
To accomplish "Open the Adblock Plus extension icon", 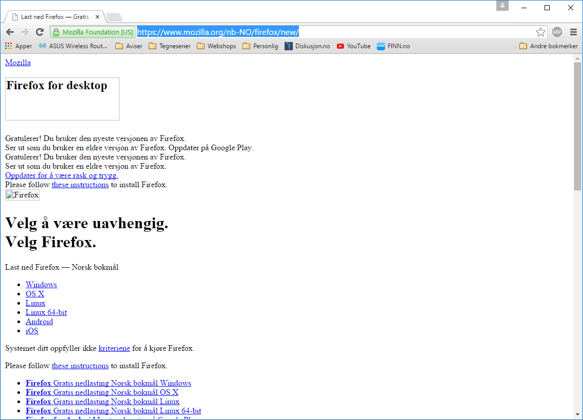I will pyautogui.click(x=557, y=32).
